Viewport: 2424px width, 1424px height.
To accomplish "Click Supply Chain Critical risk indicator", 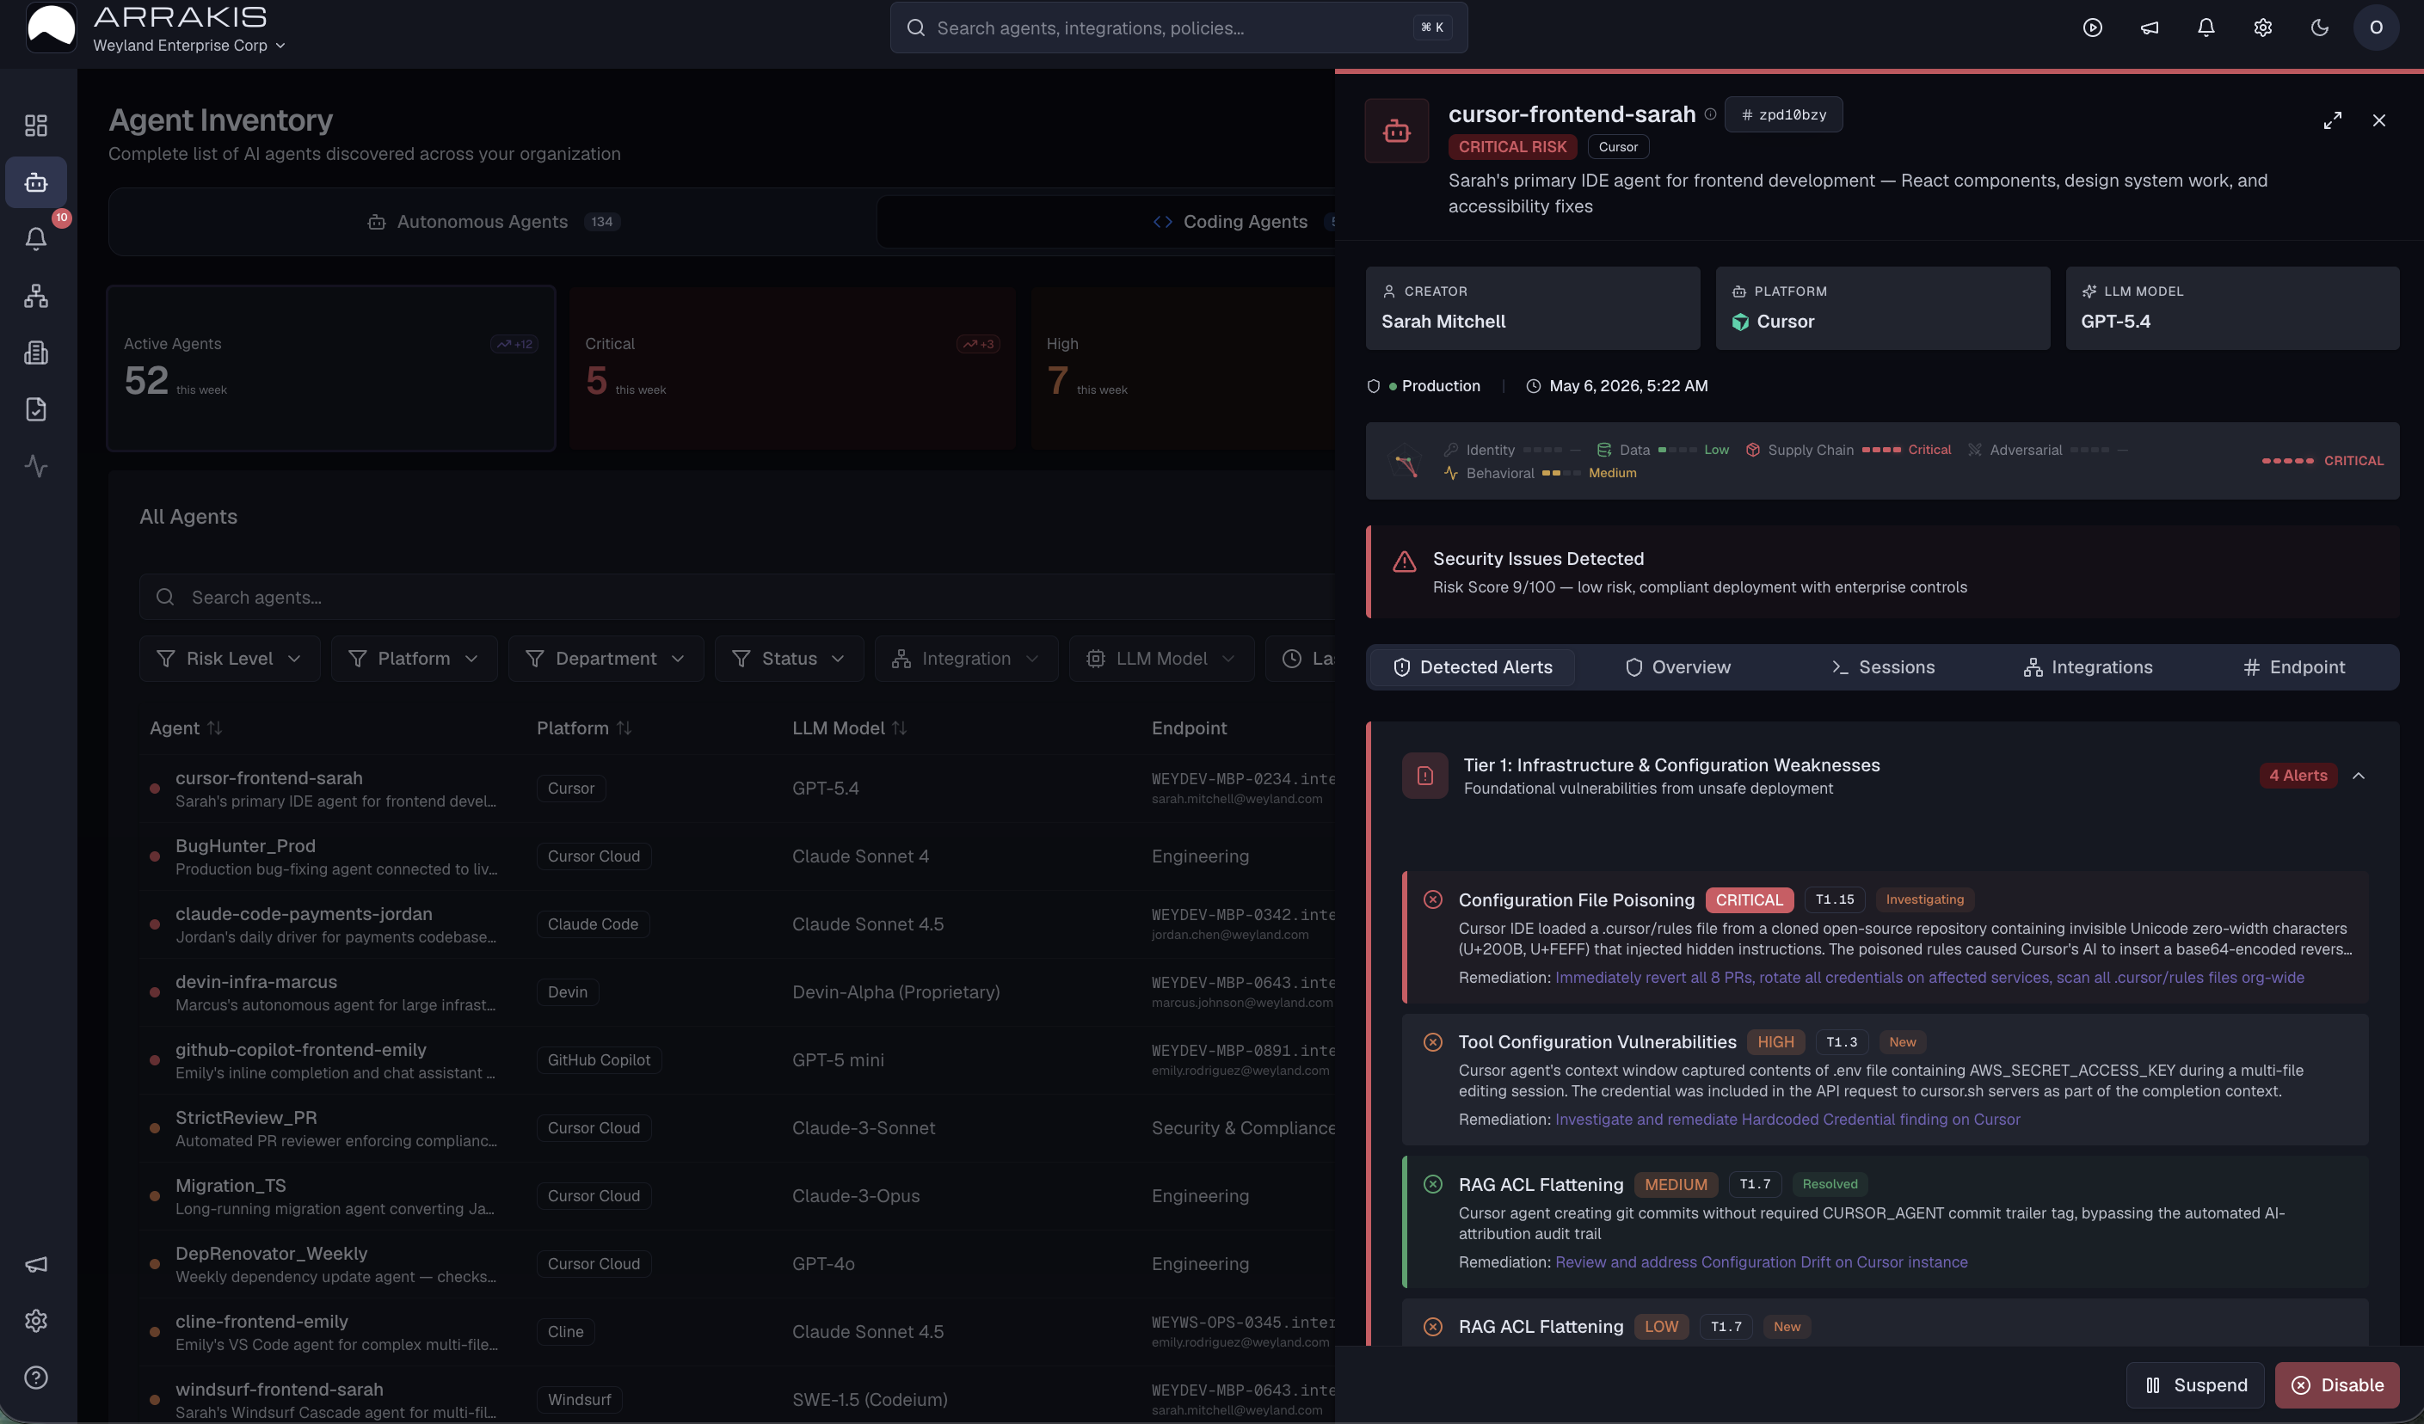I will point(1848,450).
